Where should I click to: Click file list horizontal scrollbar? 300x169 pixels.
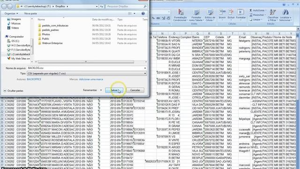coord(86,61)
